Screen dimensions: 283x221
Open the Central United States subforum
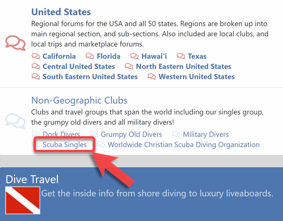click(x=79, y=66)
